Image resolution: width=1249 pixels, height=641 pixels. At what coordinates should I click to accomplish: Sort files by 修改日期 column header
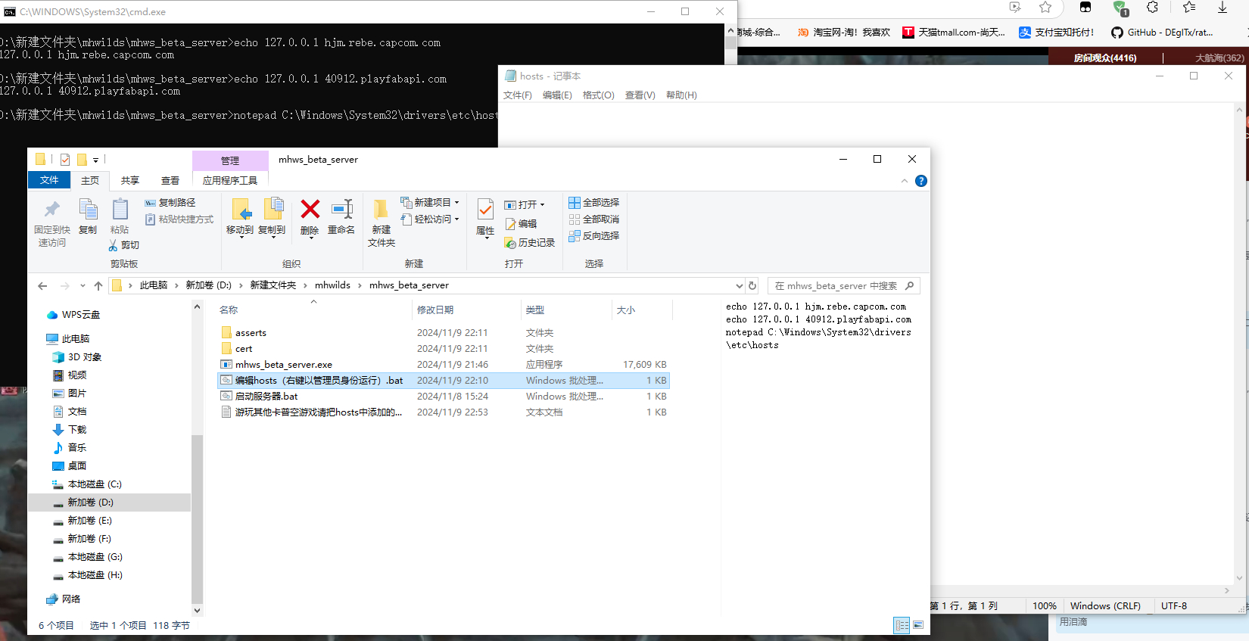pos(435,310)
